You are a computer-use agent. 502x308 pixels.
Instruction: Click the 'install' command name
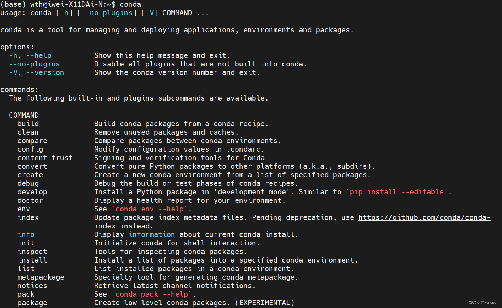pos(33,260)
